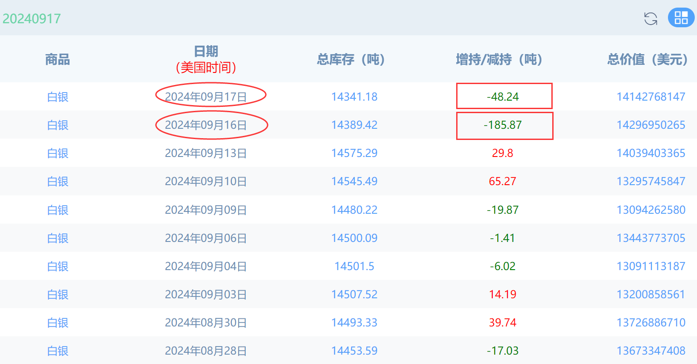Screen dimensions: 697x364
Task: Click the 商品 column header
Action: tap(58, 59)
